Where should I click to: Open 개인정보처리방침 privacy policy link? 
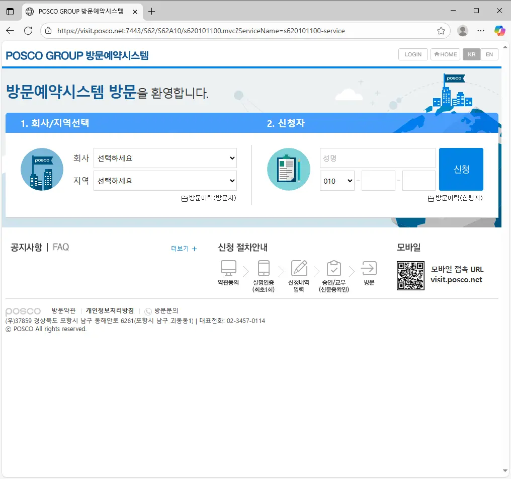point(110,310)
